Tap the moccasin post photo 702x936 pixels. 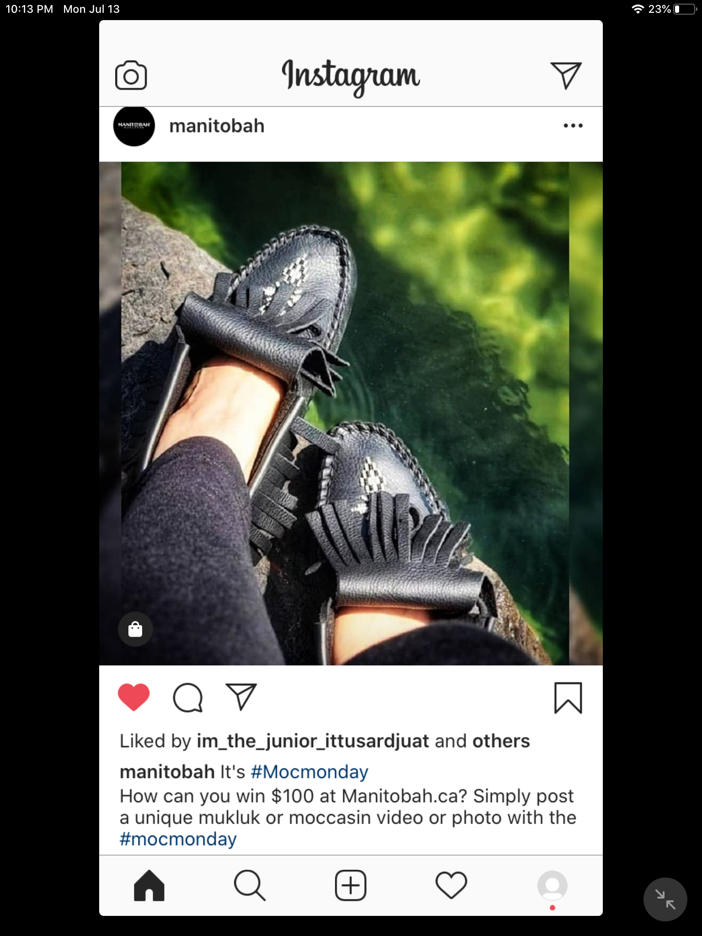(x=351, y=413)
